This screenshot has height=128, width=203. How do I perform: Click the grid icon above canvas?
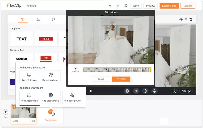click(x=186, y=19)
